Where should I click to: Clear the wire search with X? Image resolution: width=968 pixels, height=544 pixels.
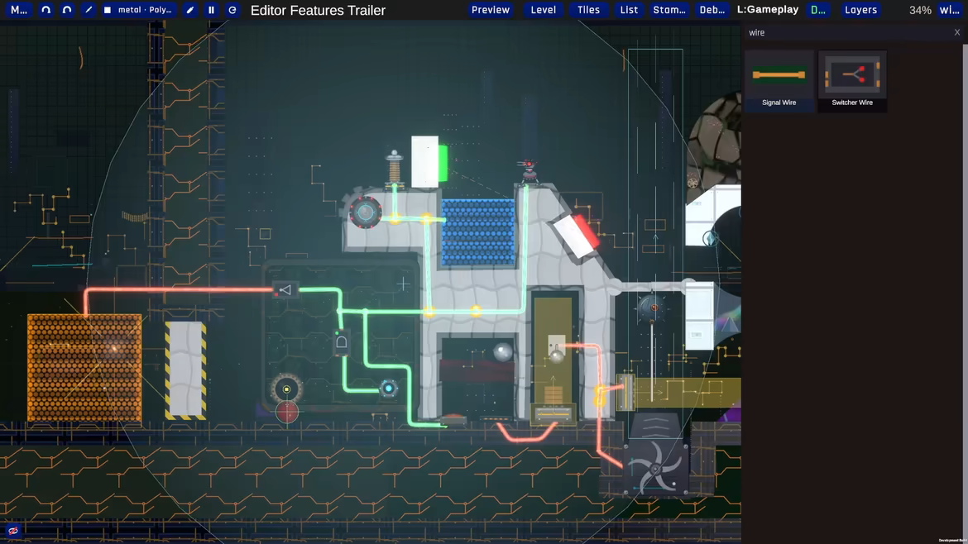[x=957, y=33]
